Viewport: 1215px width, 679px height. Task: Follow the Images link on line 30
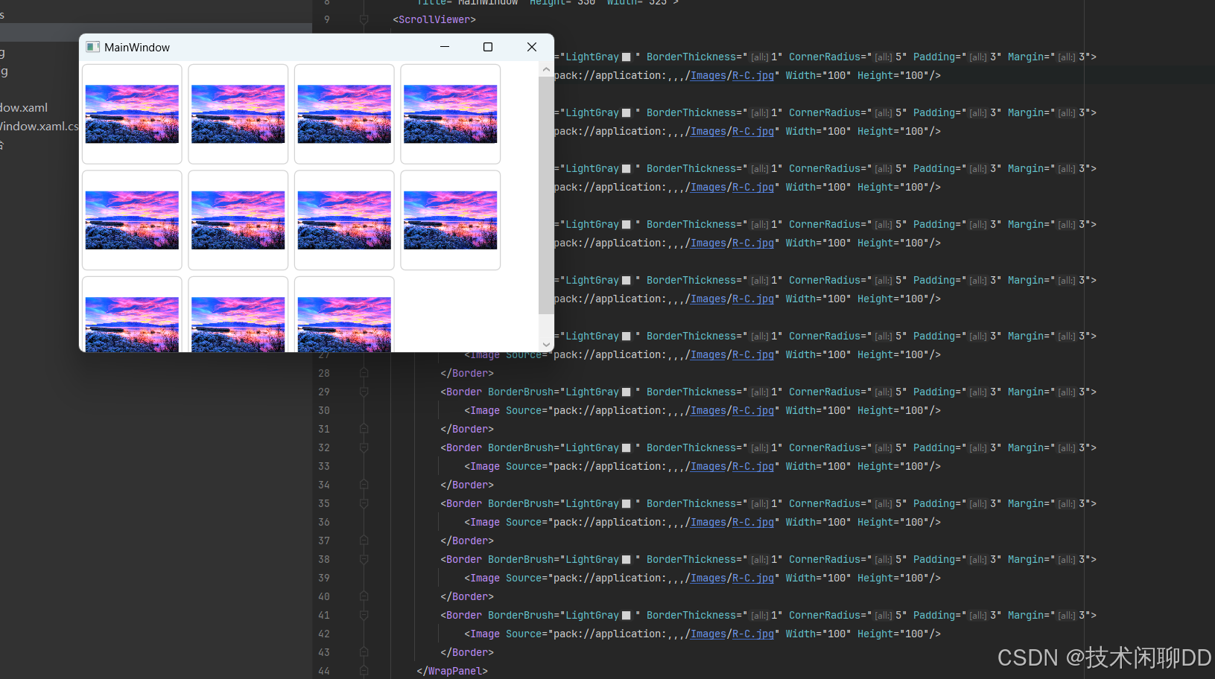pyautogui.click(x=708, y=410)
